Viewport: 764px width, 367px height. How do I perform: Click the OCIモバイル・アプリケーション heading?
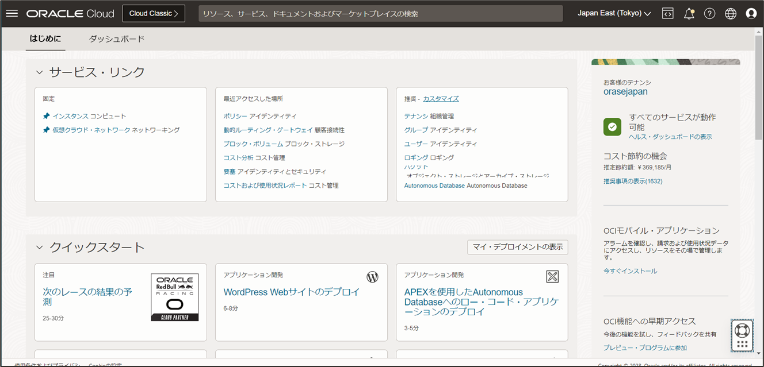click(662, 230)
